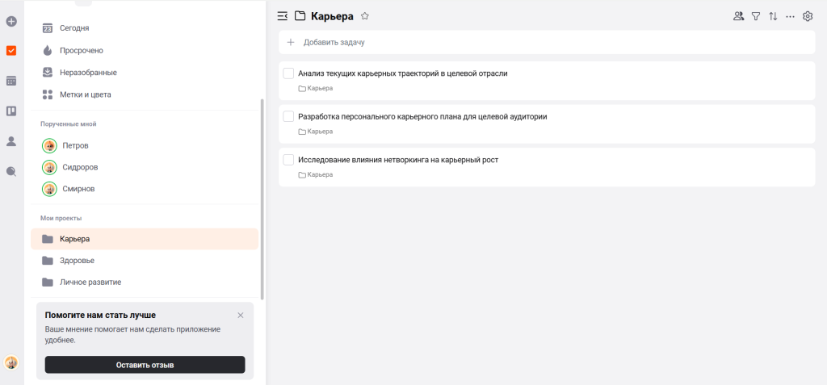Viewport: 827px width, 385px height.
Task: Check off the task Анализ текущих карьерных траекторий
Action: point(288,73)
